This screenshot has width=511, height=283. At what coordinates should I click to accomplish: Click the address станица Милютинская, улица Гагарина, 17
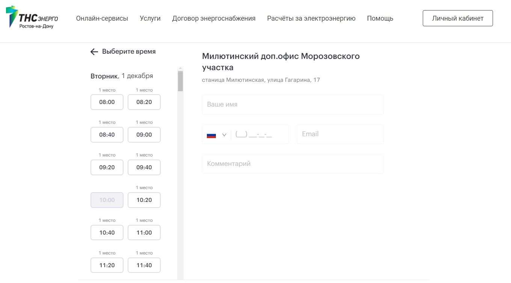tap(261, 80)
